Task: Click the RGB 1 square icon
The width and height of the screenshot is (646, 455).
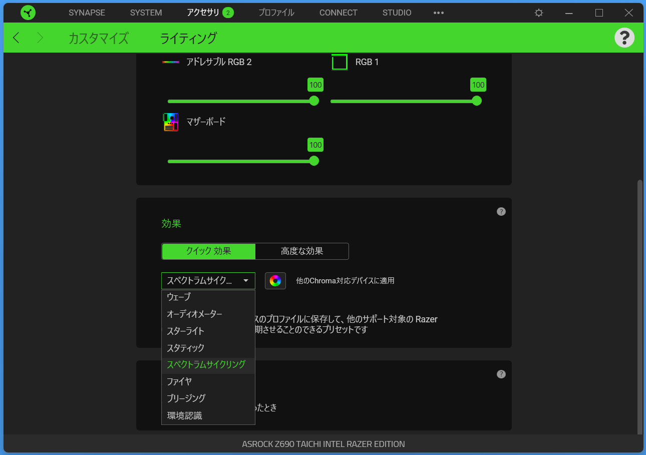Action: 340,62
